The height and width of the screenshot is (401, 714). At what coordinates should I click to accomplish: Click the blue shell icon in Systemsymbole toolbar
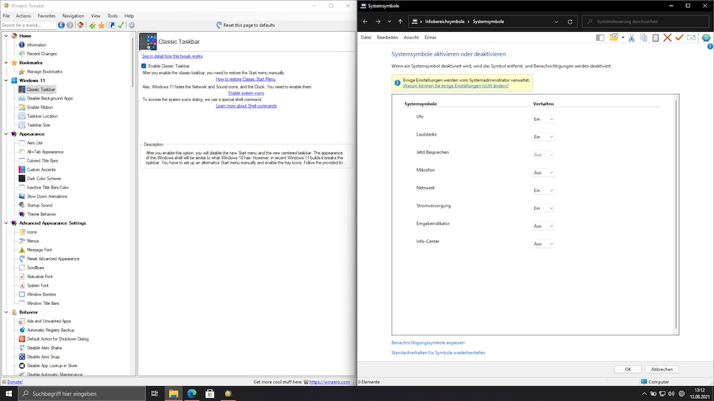pos(706,37)
